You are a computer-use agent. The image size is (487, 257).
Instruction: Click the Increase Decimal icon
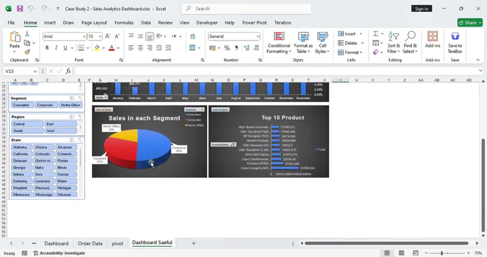(246, 48)
